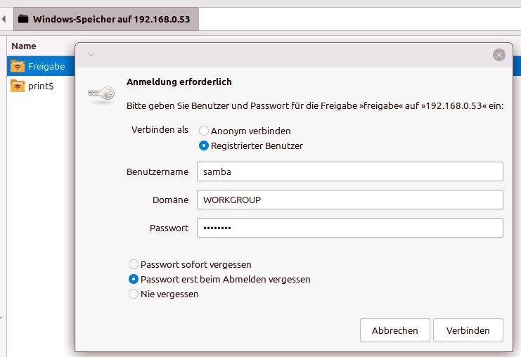521x357 pixels.
Task: Focus the Passwort input field
Action: 349,228
